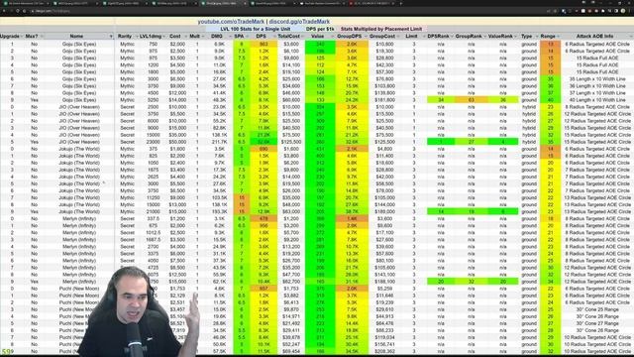Open the Limit column filter dropdown

424,37
